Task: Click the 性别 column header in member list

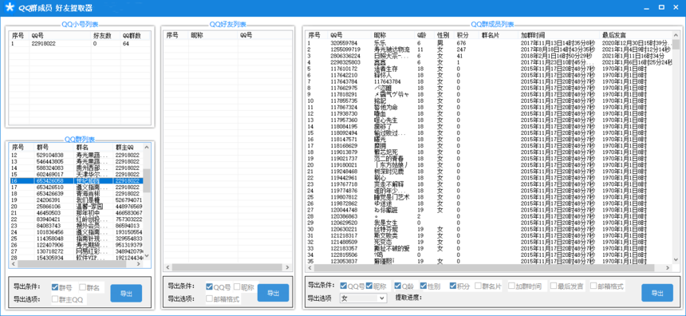Action: 444,34
